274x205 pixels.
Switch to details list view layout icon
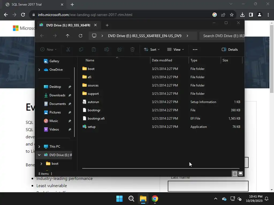coord(235,174)
